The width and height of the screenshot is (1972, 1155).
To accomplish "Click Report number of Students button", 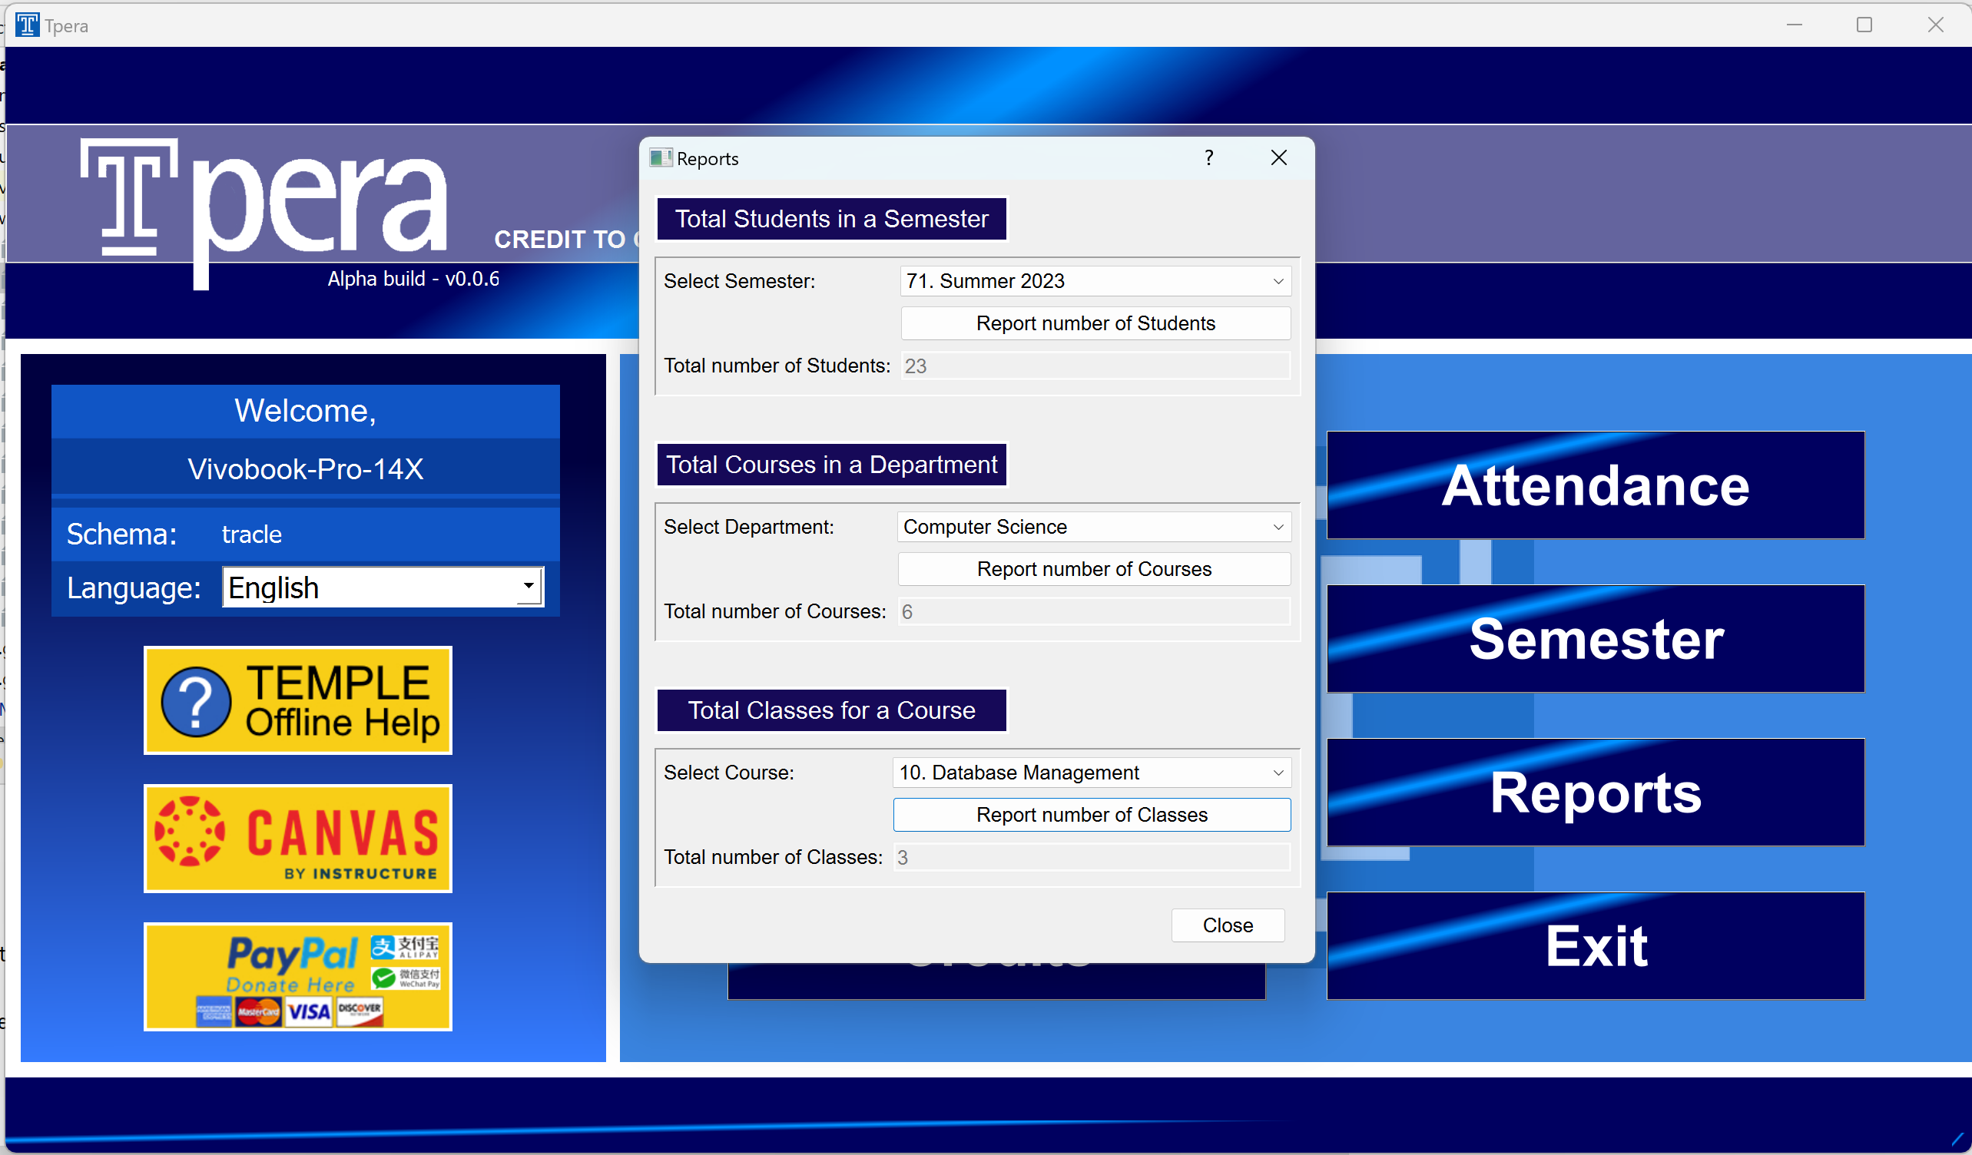I will (1095, 323).
